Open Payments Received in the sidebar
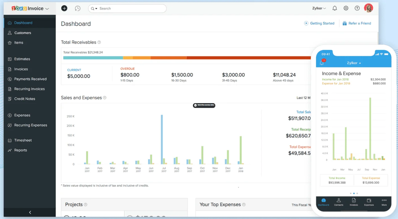 point(30,79)
